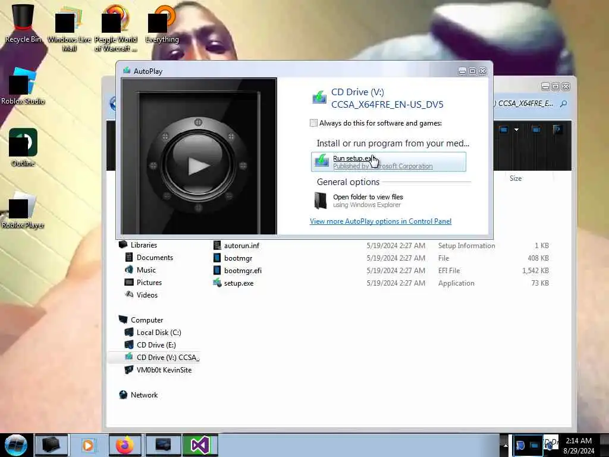
Task: Open Music library in navigation pane
Action: [x=146, y=270]
